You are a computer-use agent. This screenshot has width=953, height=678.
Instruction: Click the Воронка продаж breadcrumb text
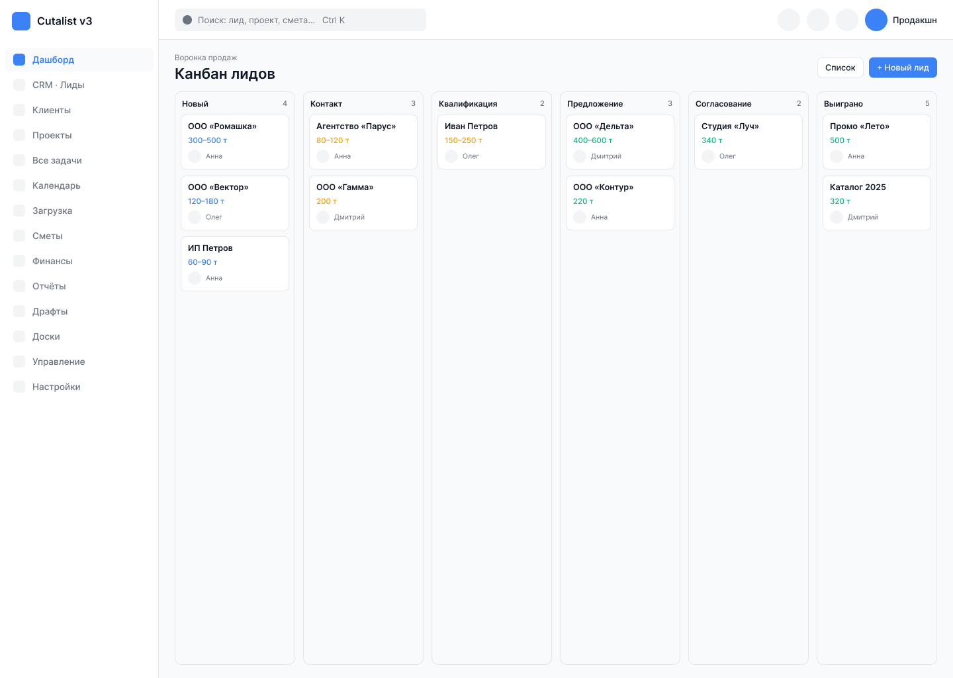[x=206, y=58]
